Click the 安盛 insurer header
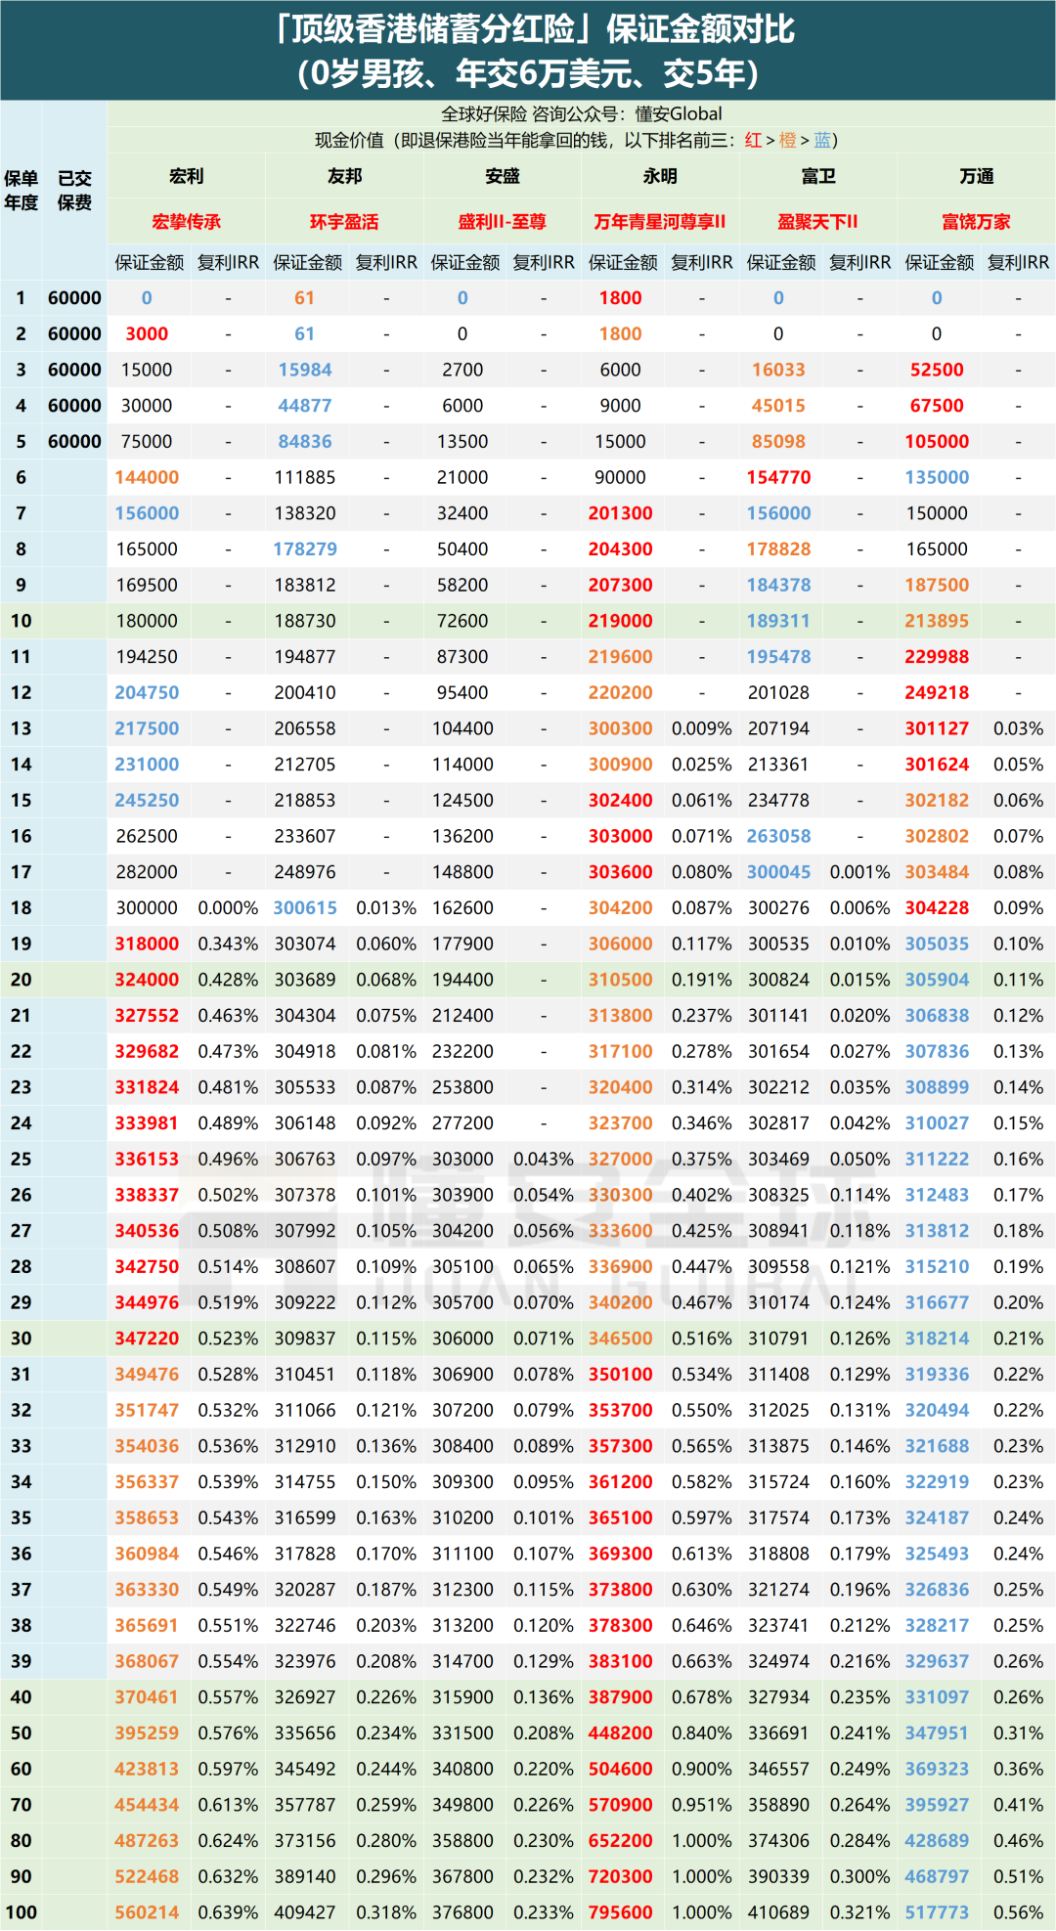This screenshot has width=1056, height=1931. 502,176
